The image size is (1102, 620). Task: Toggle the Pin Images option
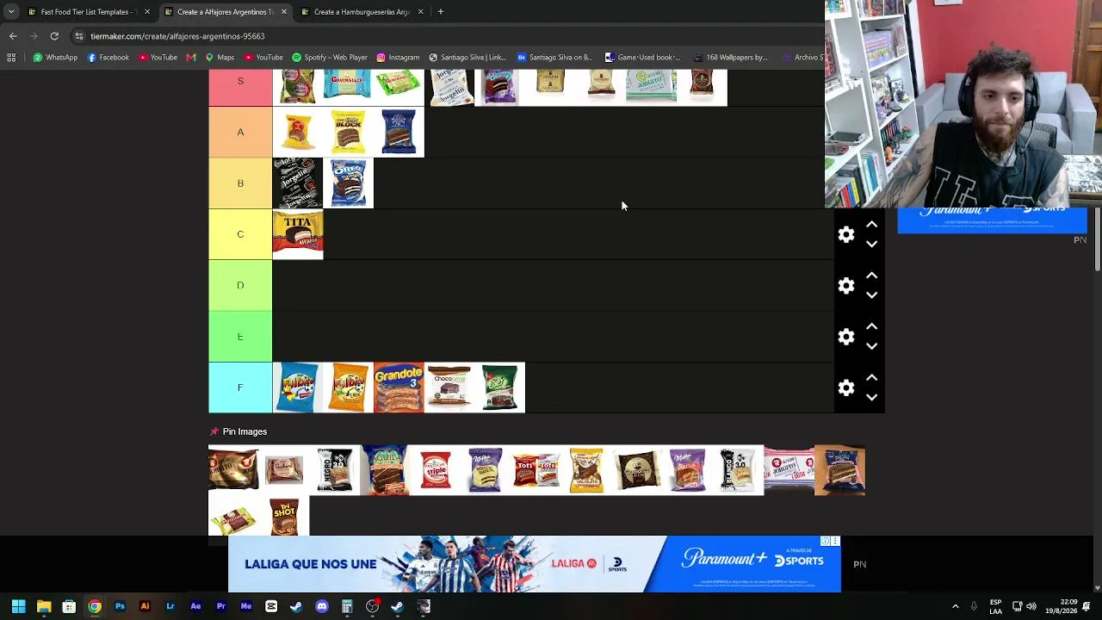point(238,431)
